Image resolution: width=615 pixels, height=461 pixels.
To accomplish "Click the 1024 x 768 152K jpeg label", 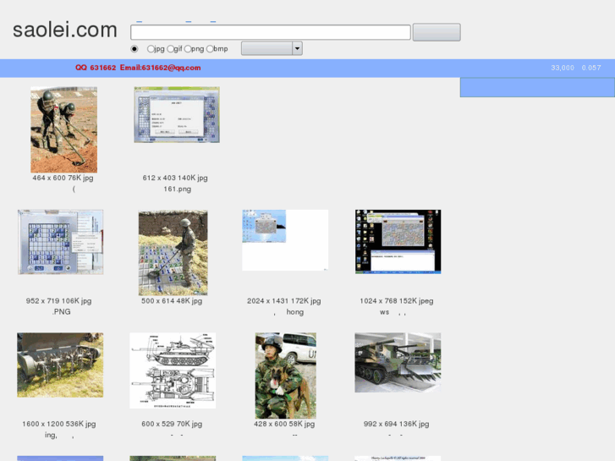I will tap(397, 301).
